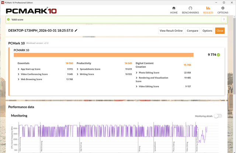Open the Home icon in navigation
The width and height of the screenshot is (236, 153).
point(174,8)
